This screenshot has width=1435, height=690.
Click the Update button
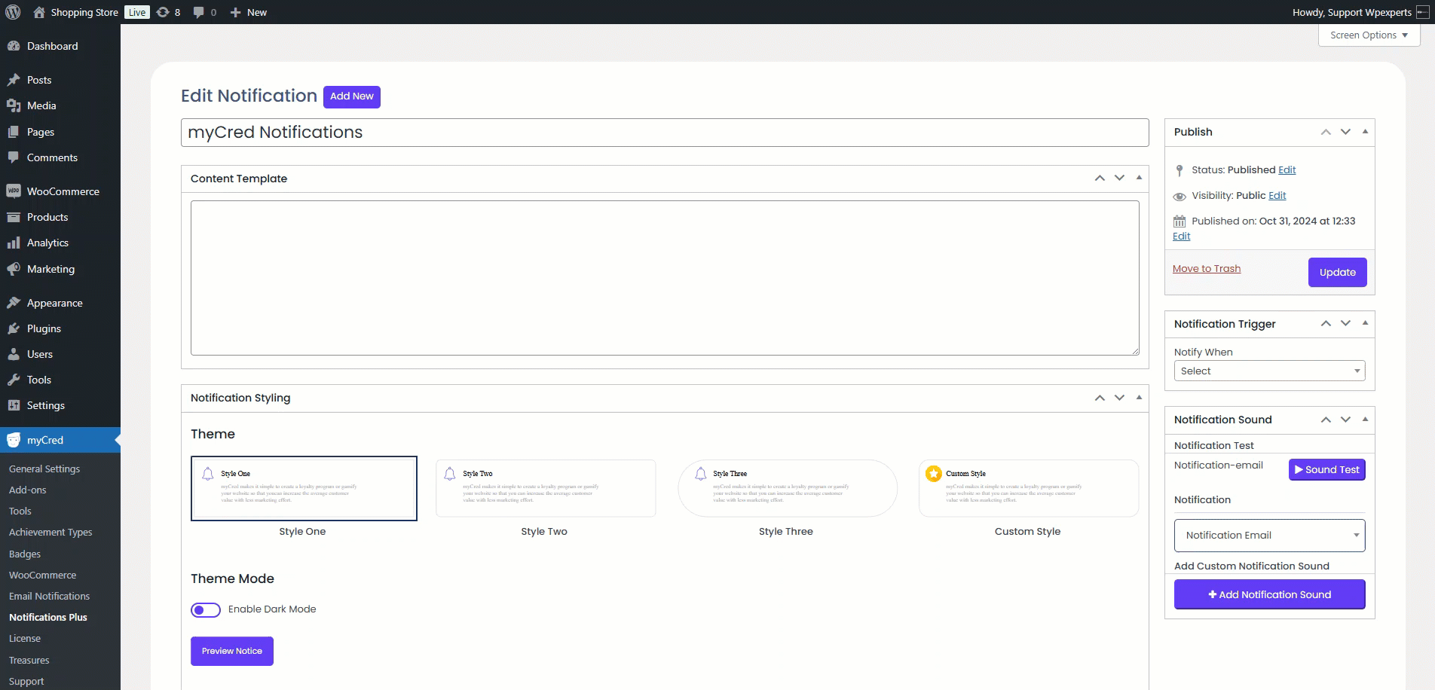pyautogui.click(x=1337, y=273)
